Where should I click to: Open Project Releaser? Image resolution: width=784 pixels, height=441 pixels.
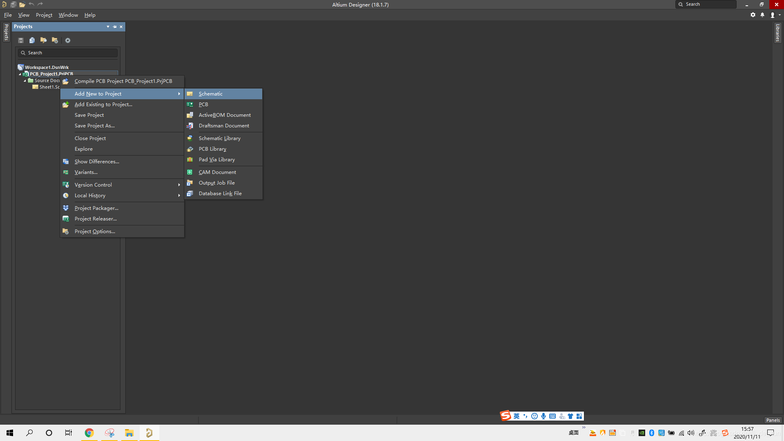[x=122, y=219]
